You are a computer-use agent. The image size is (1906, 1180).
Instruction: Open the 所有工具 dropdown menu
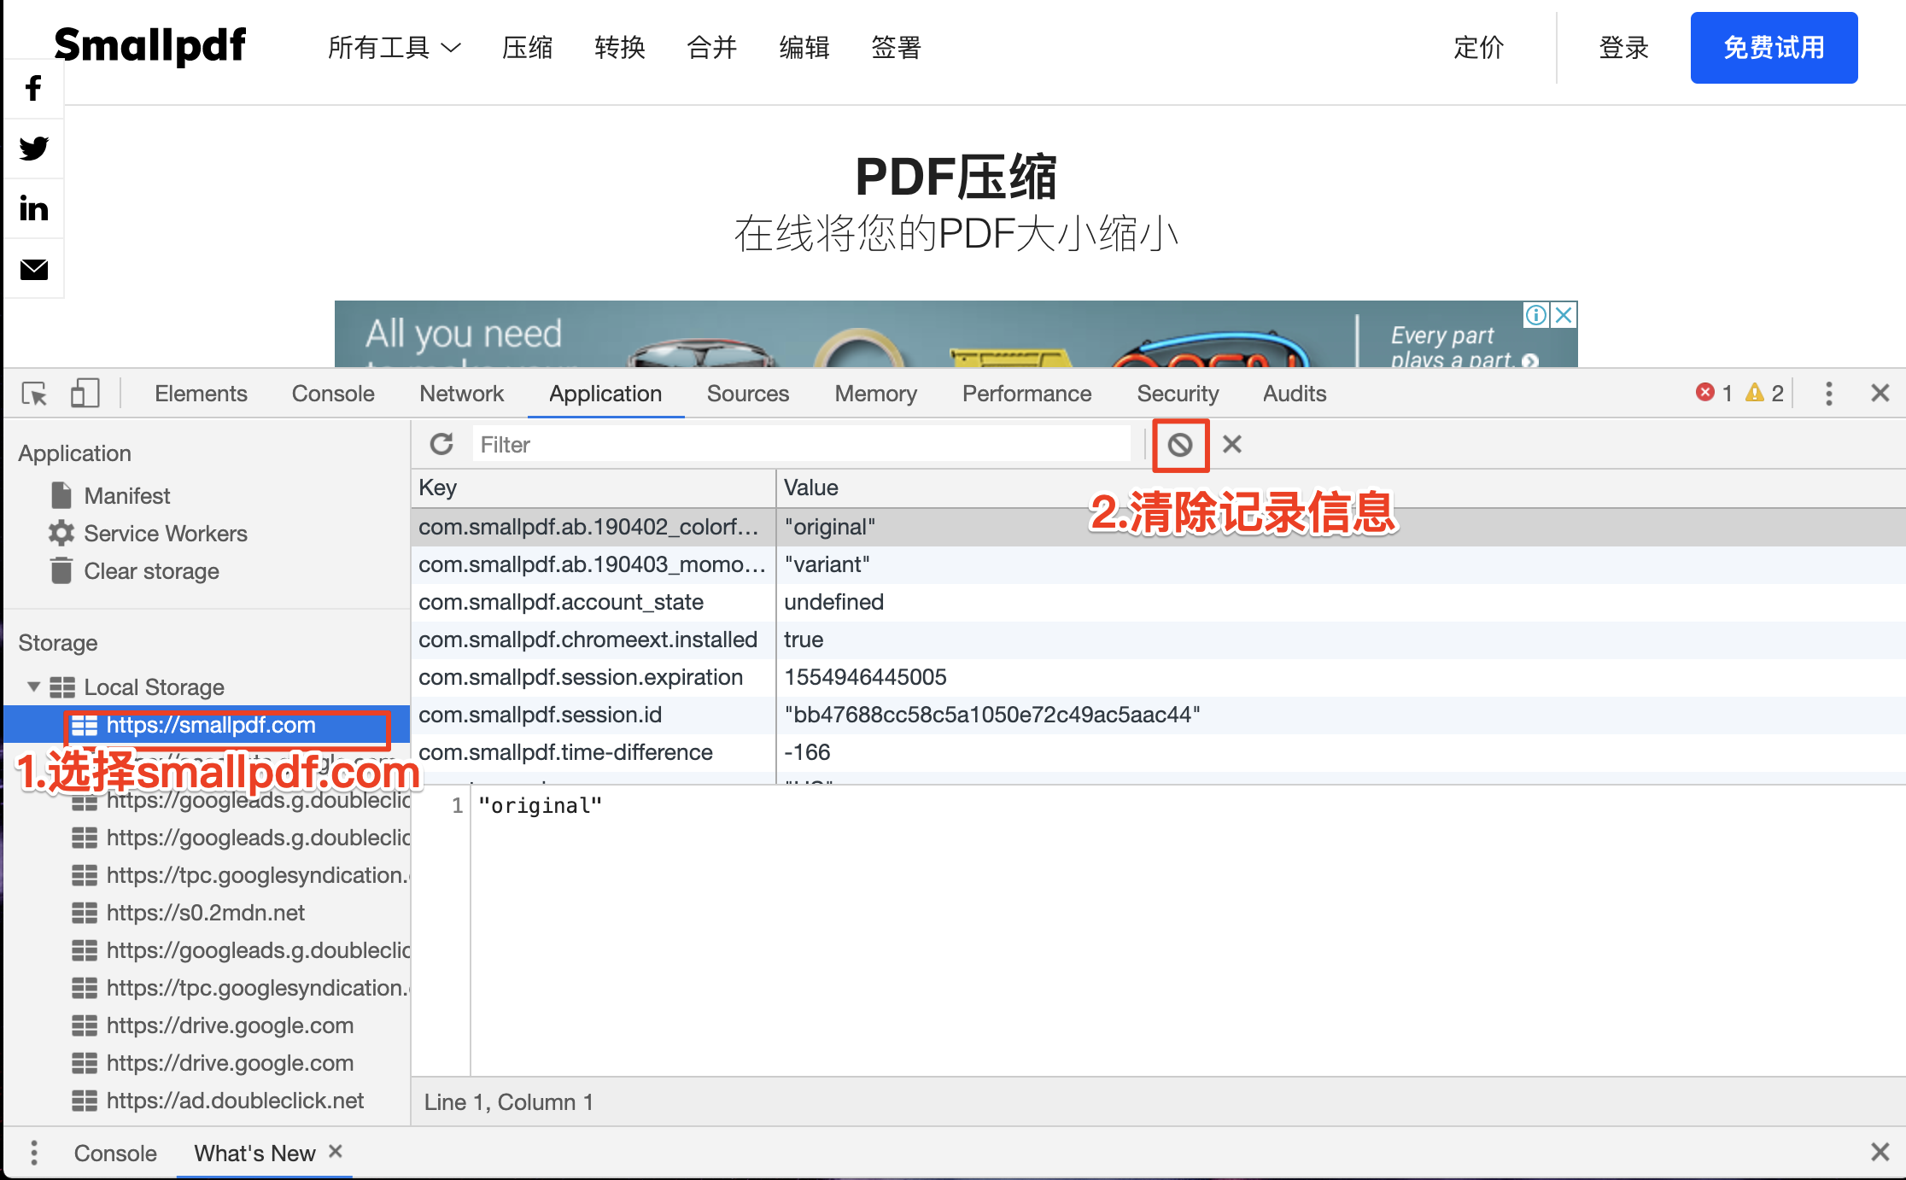394,48
